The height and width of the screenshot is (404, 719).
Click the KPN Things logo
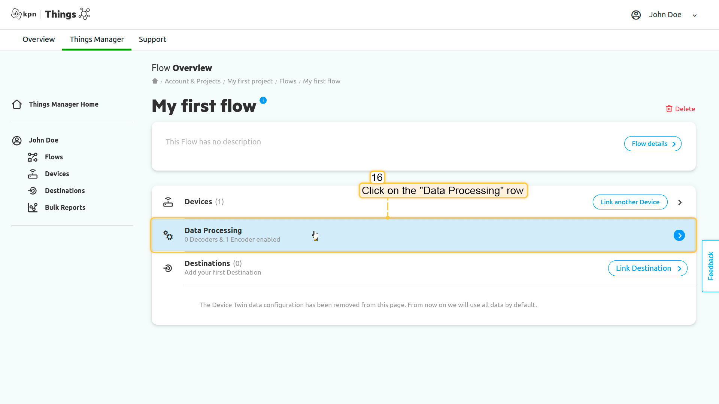(51, 14)
